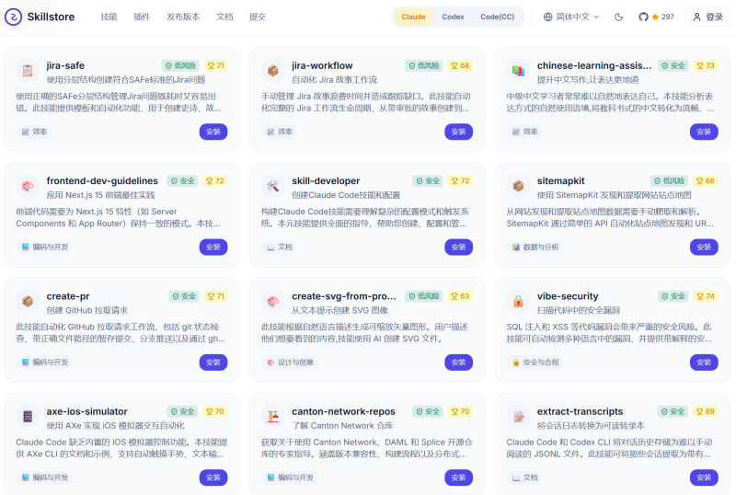Click the 设计与创意 tag on create-svg-from-prompt
The width and height of the screenshot is (736, 495).
(290, 363)
